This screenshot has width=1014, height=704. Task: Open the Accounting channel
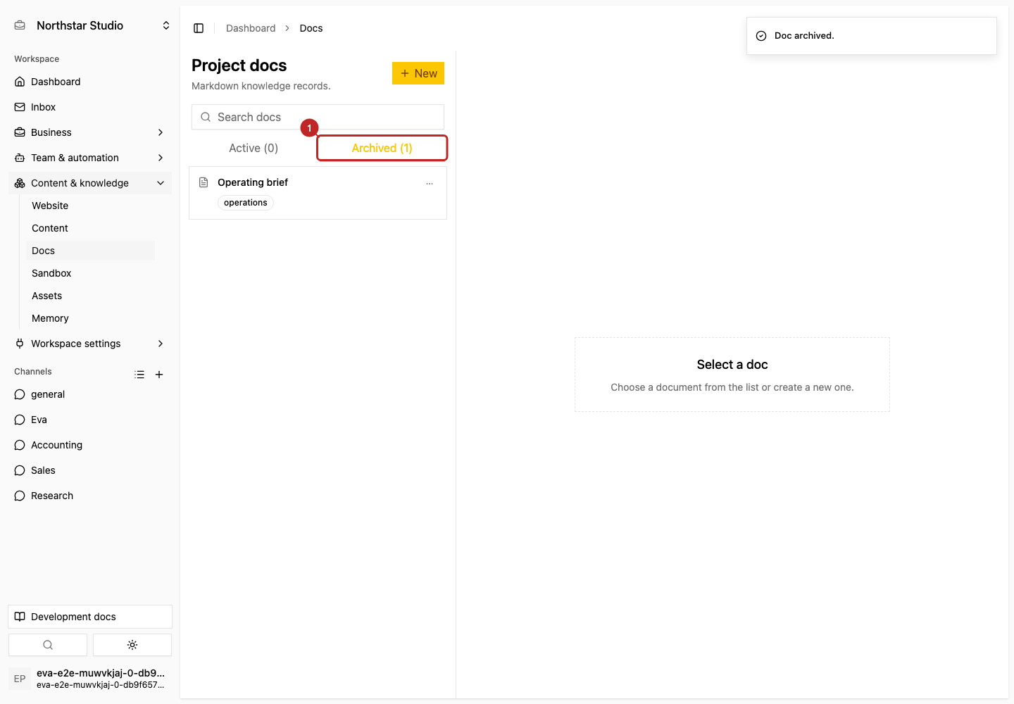click(x=90, y=445)
